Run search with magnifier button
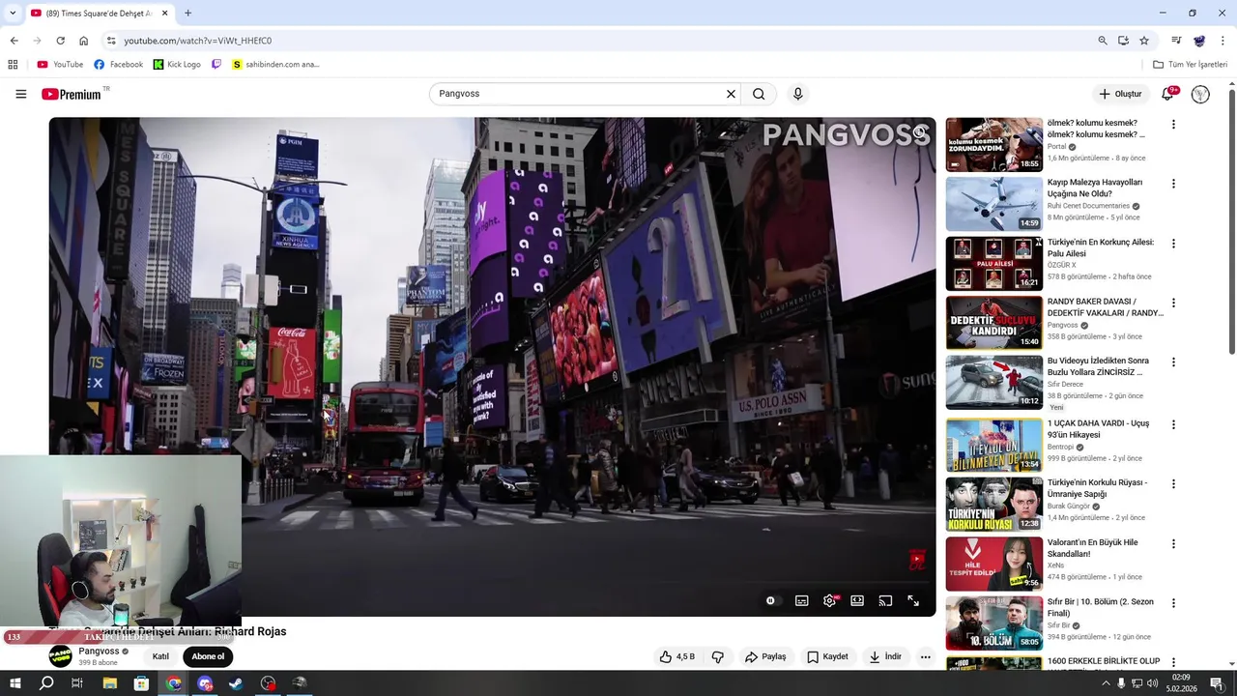The image size is (1237, 696). pyautogui.click(x=759, y=94)
